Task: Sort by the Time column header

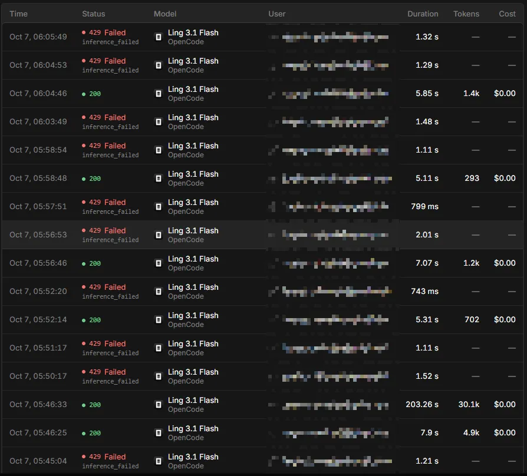Action: 18,14
